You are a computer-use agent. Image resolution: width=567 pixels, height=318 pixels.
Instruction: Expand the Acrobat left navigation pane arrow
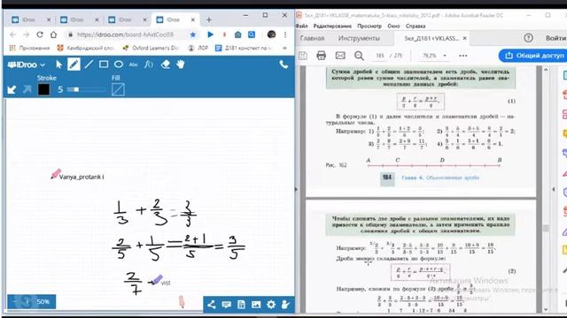297,189
